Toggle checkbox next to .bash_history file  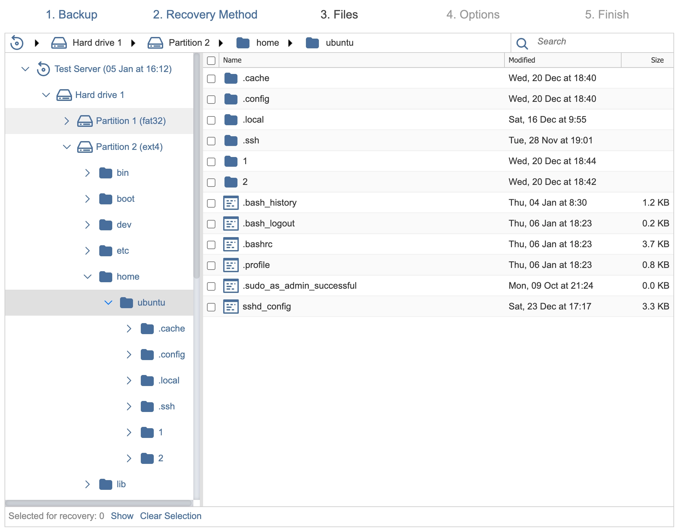click(x=212, y=202)
